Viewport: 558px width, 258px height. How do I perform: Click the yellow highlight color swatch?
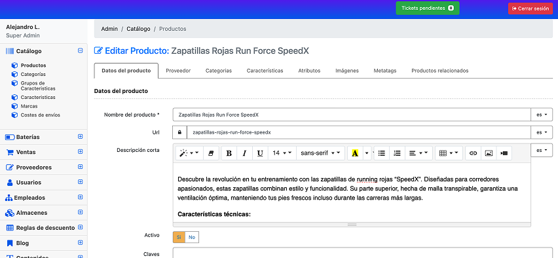(355, 153)
